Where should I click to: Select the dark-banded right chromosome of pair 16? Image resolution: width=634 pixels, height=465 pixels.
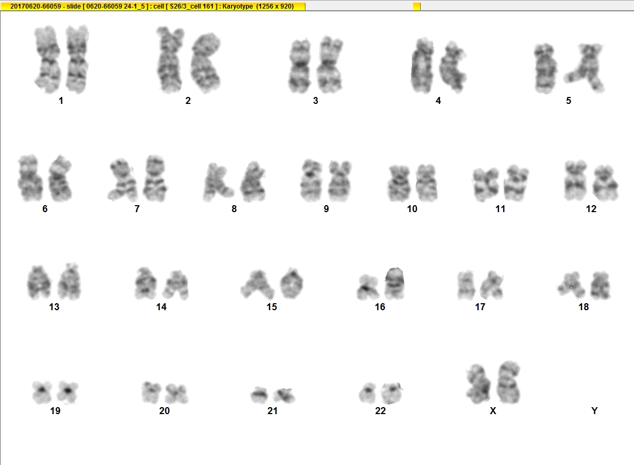394,283
